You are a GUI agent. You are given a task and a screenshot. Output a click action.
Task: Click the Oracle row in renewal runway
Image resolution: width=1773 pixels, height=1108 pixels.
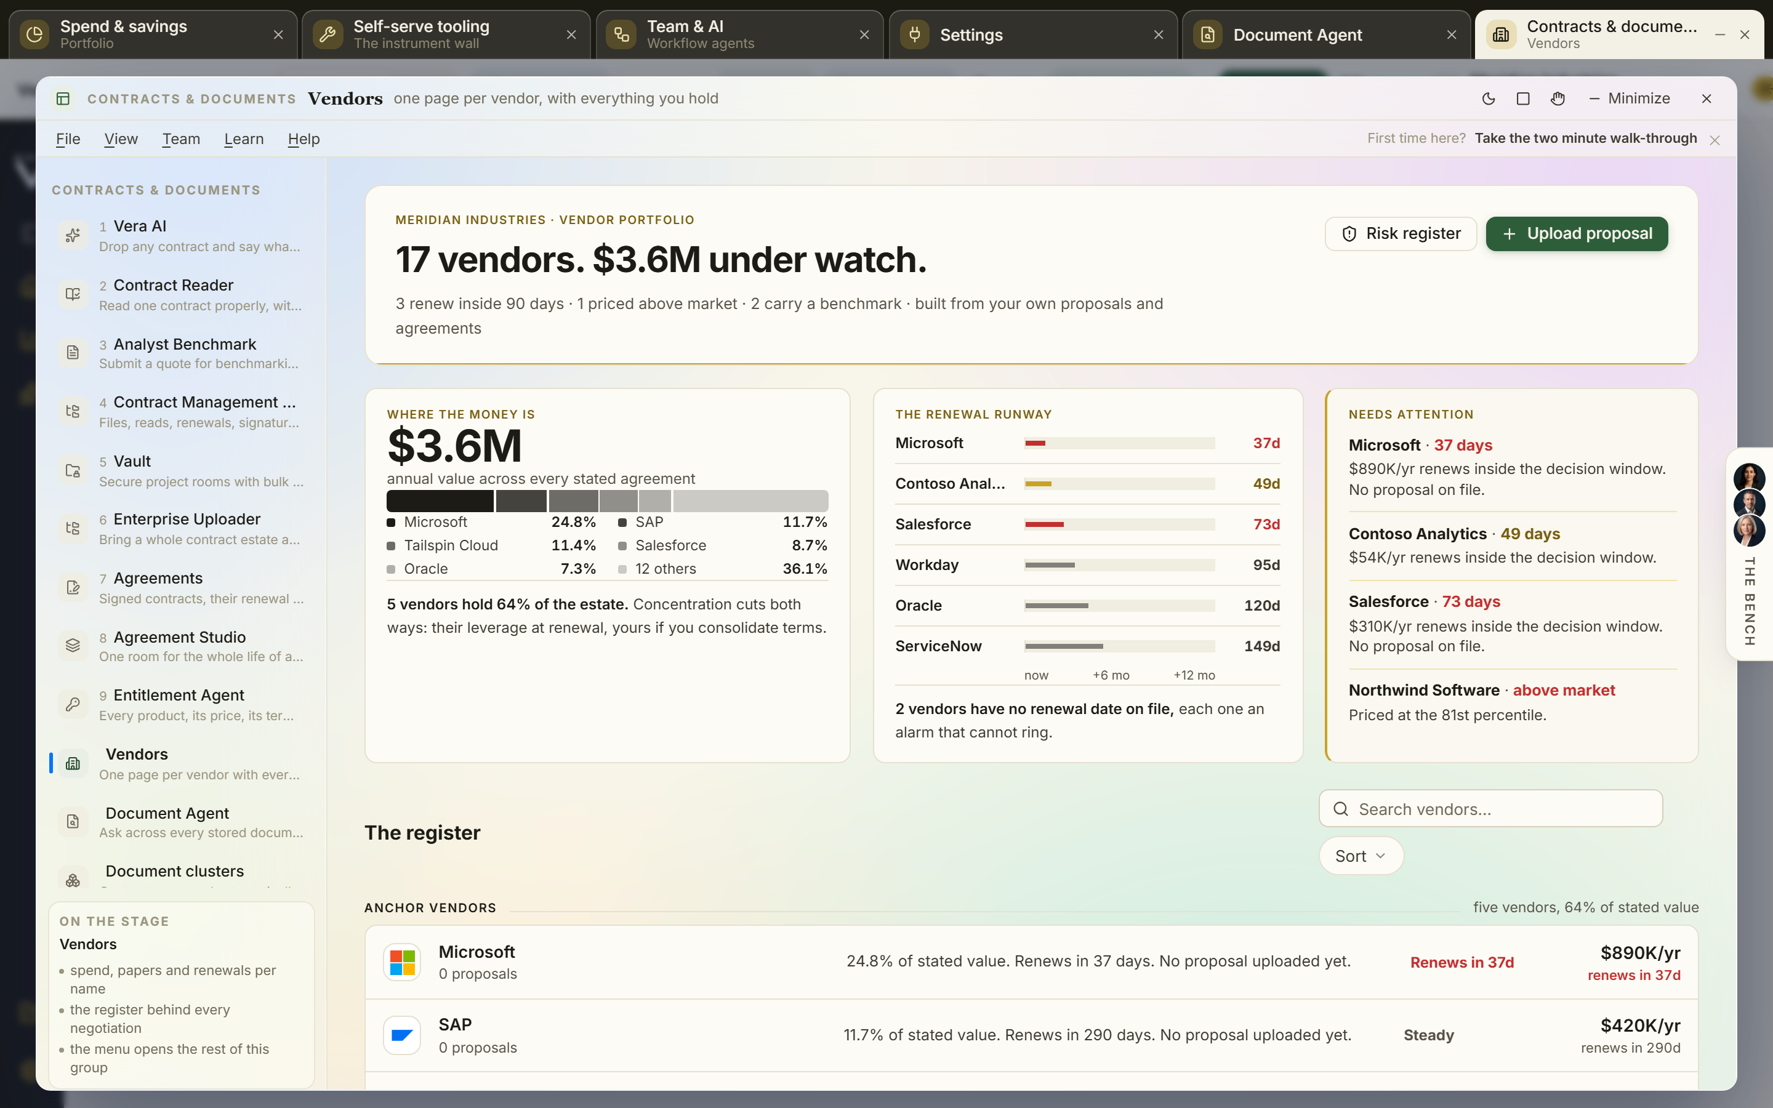point(1087,605)
